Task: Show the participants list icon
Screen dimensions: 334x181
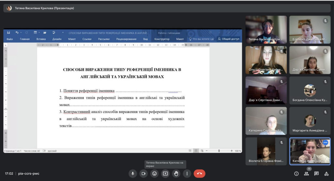Action: click(x=306, y=174)
